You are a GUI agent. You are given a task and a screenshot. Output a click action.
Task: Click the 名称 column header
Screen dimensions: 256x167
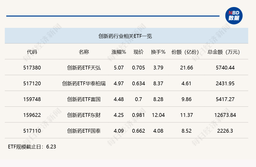[84, 52]
